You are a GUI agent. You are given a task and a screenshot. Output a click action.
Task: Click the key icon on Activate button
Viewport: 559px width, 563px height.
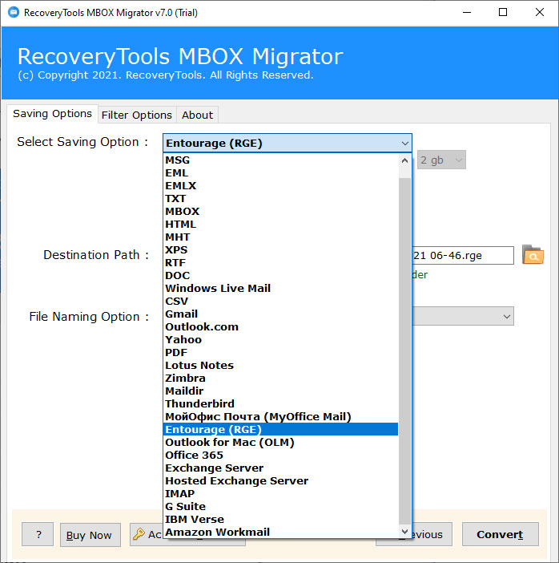coord(139,534)
